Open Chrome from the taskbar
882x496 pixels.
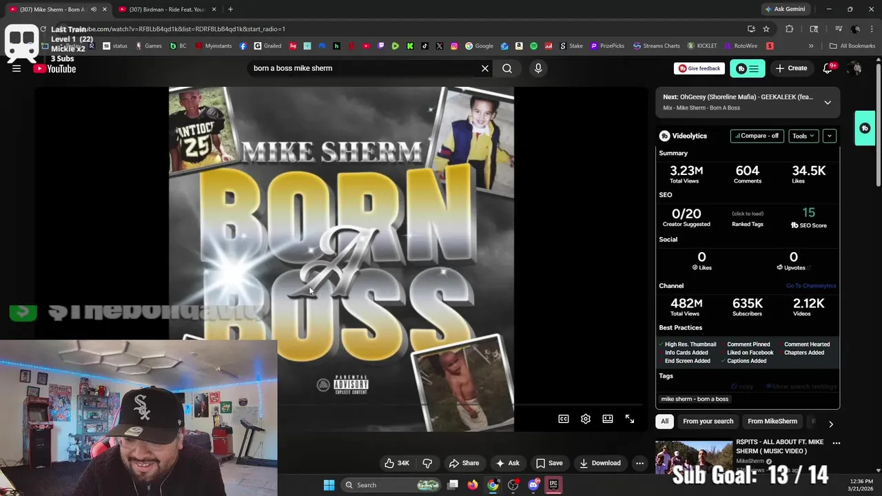click(493, 485)
